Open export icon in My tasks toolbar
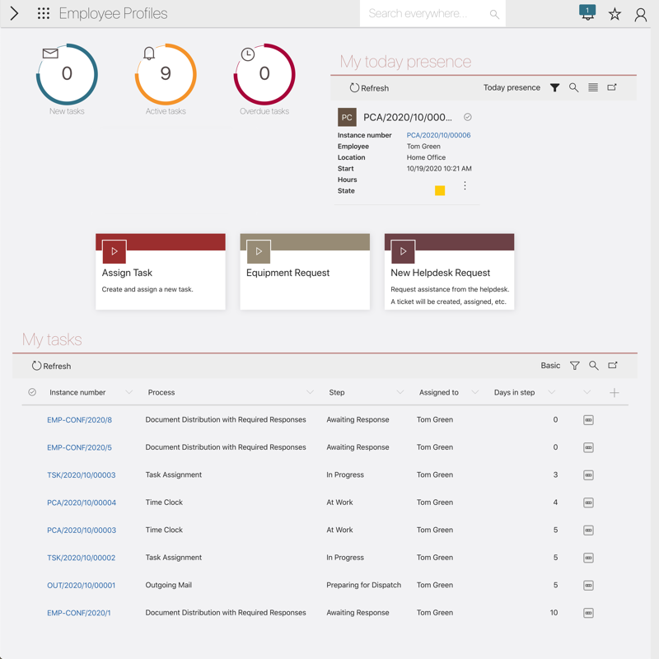Screen dimensions: 659x659 613,366
